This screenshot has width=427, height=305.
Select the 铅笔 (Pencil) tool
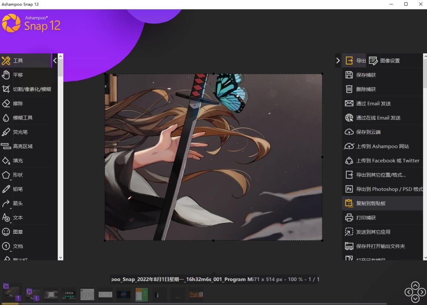[x=18, y=189]
